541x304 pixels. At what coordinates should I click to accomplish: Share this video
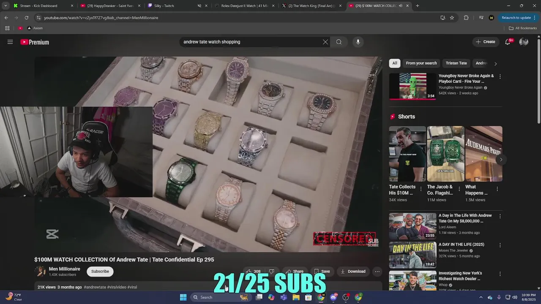[x=295, y=271]
